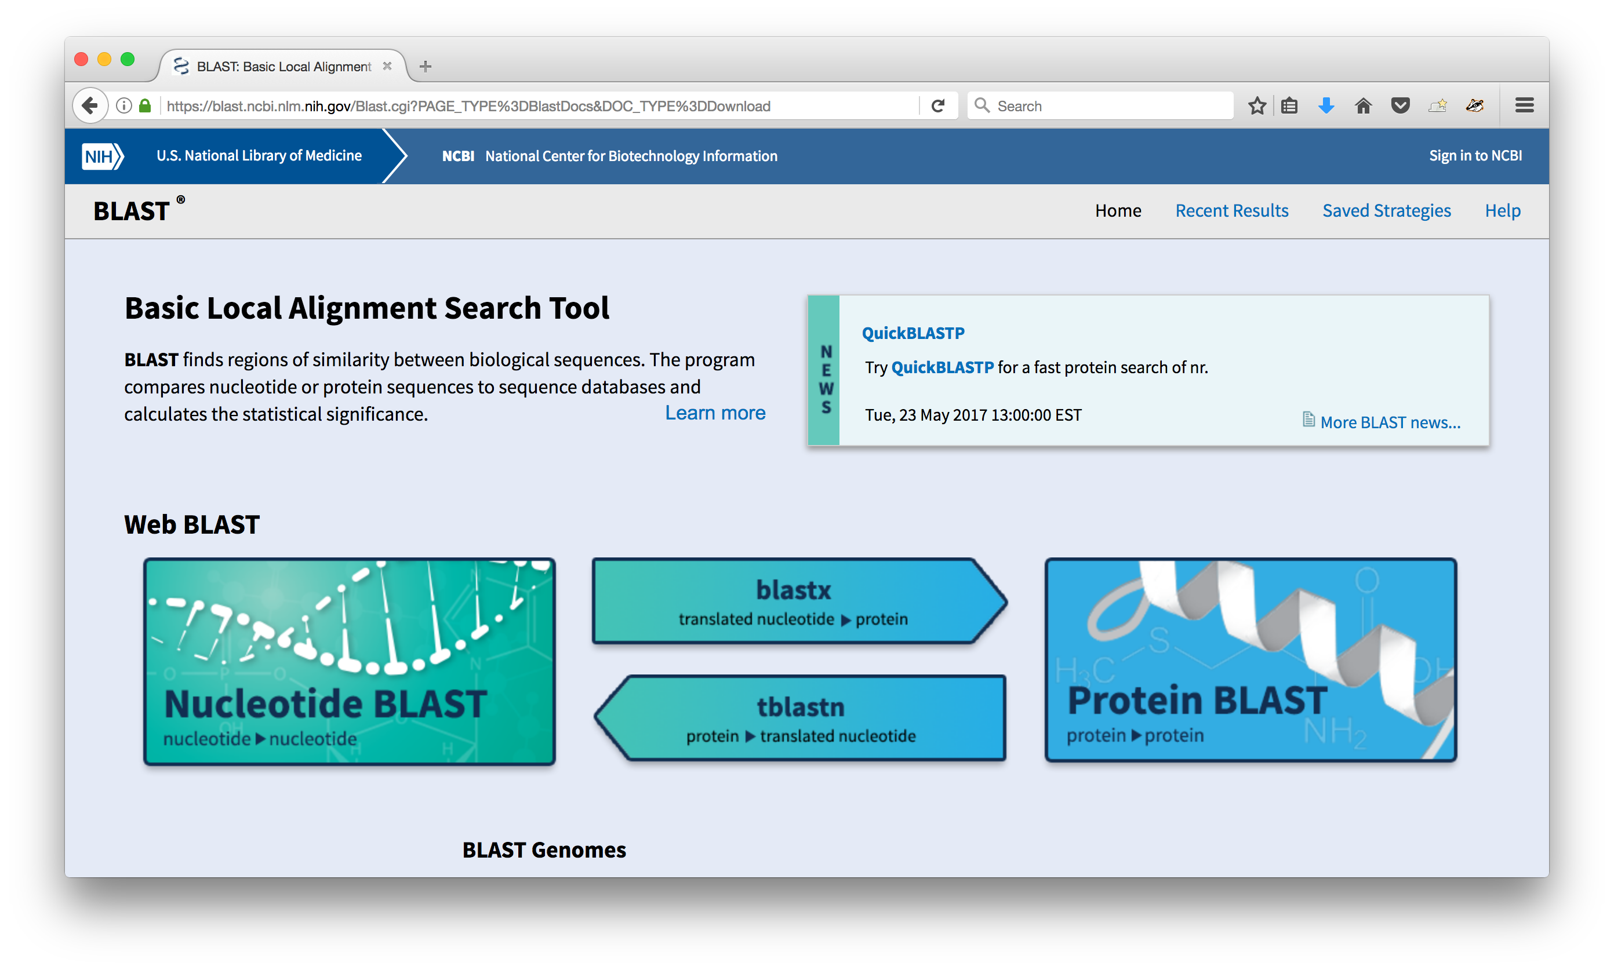Go to browser home page icon
Viewport: 1614px width, 970px height.
pyautogui.click(x=1363, y=105)
